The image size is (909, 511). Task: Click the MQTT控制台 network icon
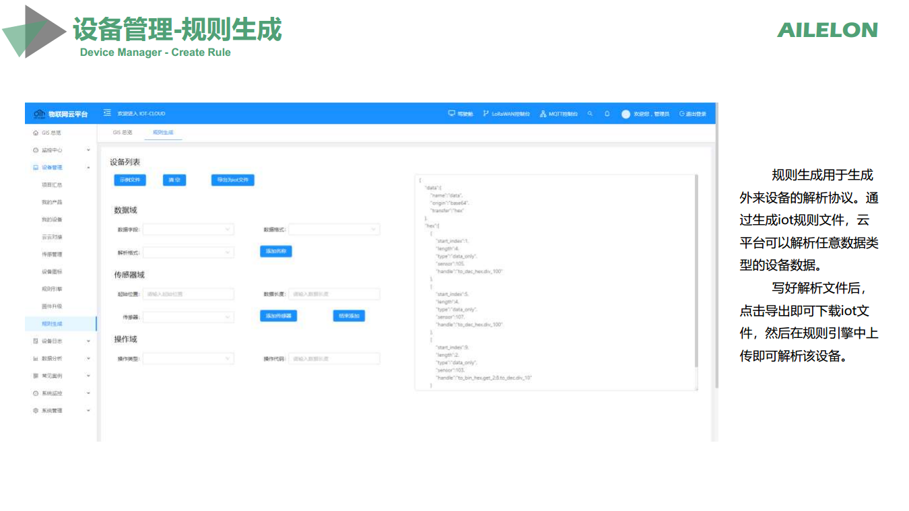tap(543, 114)
